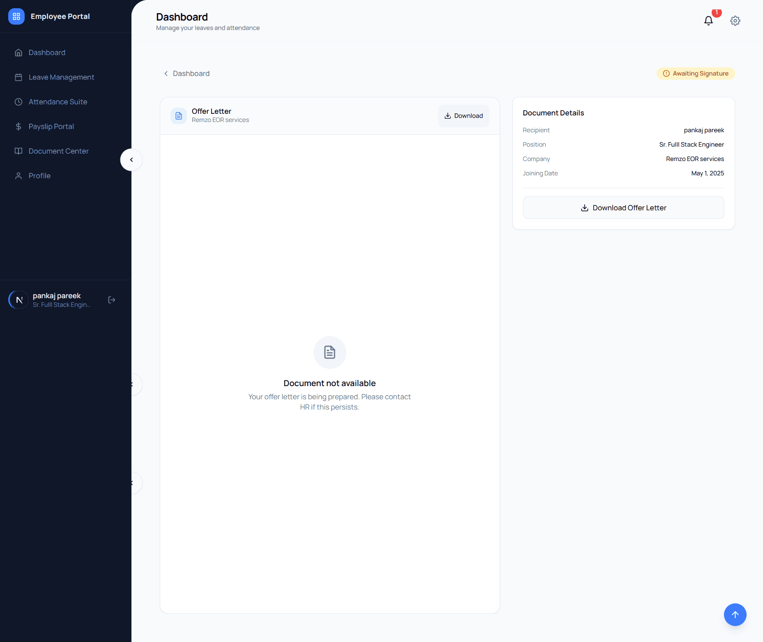The image size is (763, 642).
Task: Click the 'May 1, 2025' joining date value
Action: click(708, 173)
